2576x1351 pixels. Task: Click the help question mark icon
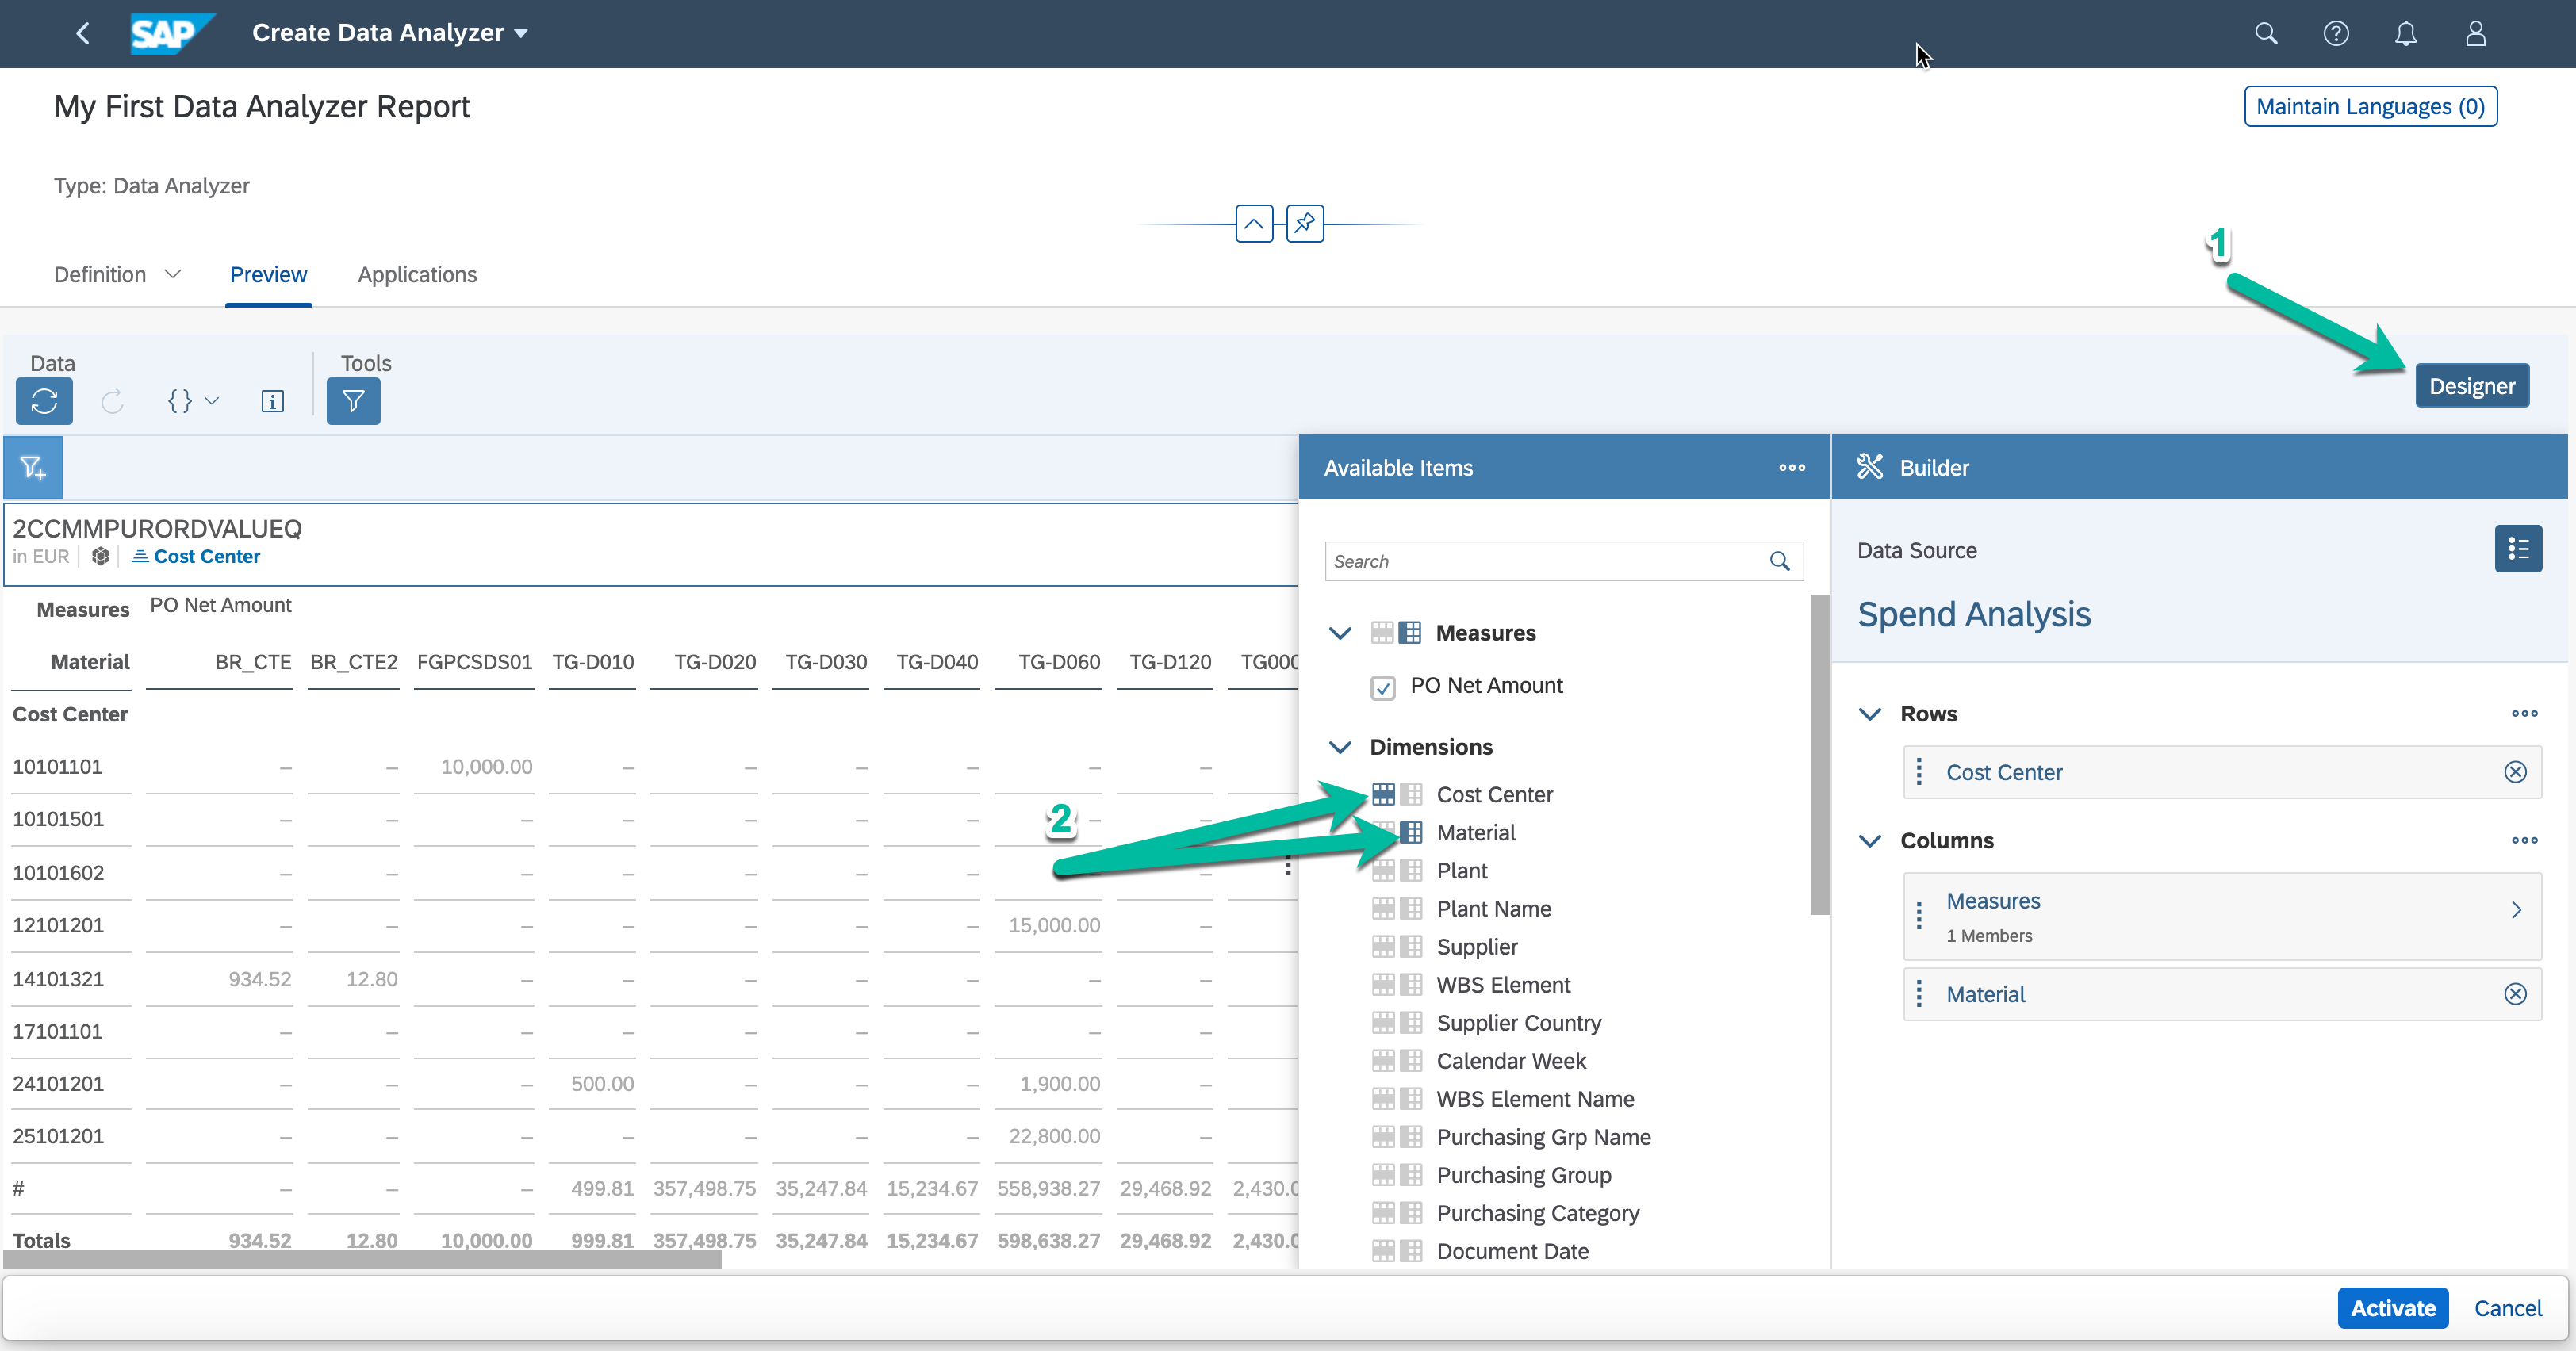[2335, 34]
